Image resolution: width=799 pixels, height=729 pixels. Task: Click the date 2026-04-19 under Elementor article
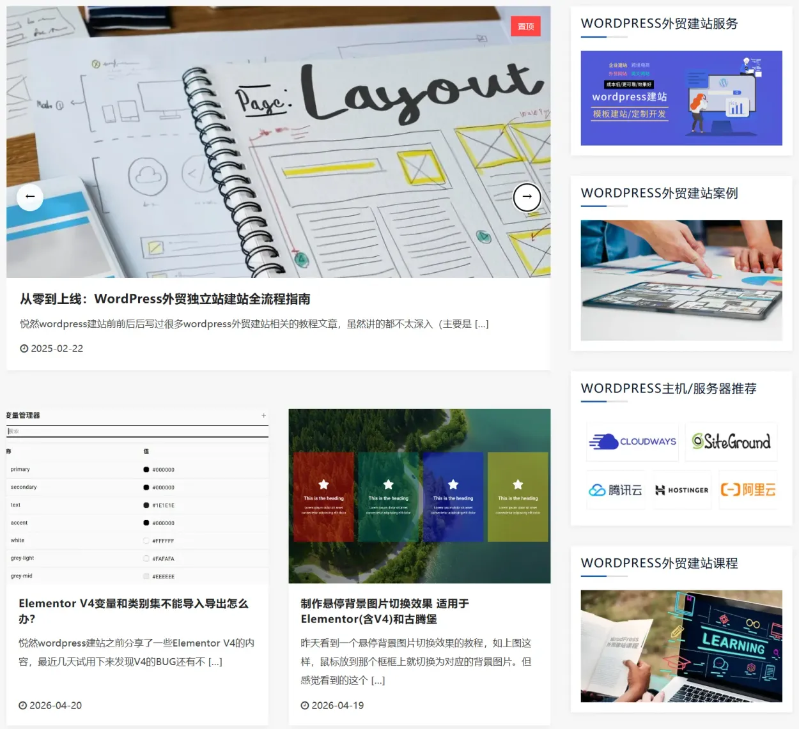tap(337, 705)
